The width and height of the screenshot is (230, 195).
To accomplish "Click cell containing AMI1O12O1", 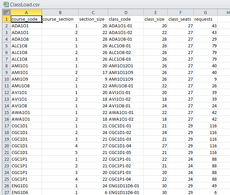I will tap(125, 66).
